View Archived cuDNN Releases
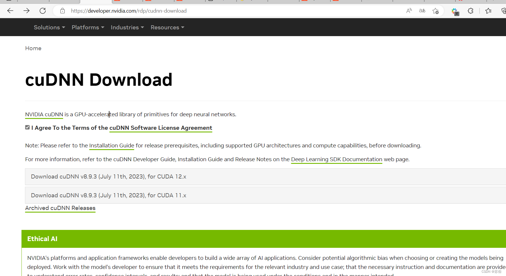This screenshot has width=506, height=276. click(60, 208)
